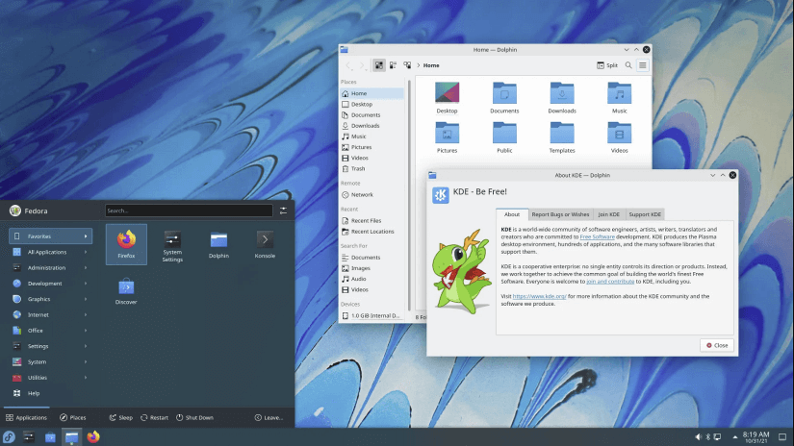Go forward in Dolphin navigation
This screenshot has width=794, height=446.
pos(362,65)
